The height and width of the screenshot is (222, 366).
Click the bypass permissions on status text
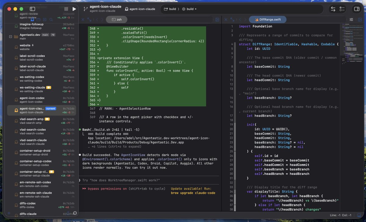pos(107,189)
